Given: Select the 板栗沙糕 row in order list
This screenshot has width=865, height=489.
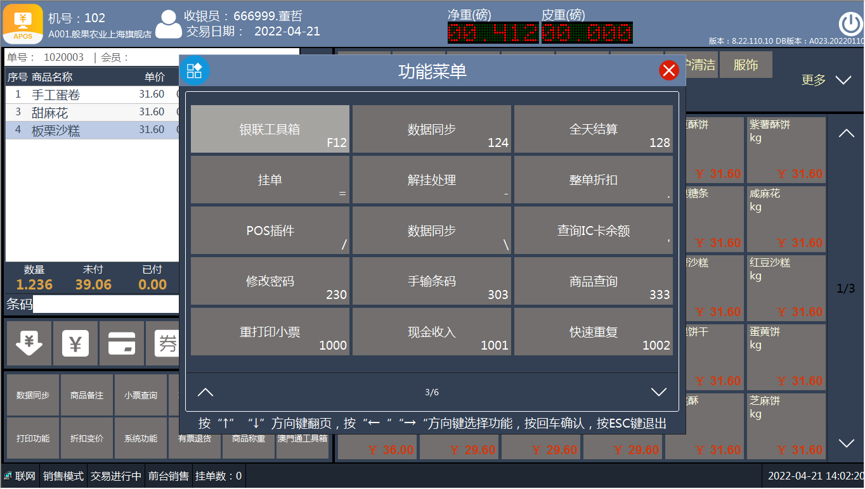Looking at the screenshot, I should point(93,130).
